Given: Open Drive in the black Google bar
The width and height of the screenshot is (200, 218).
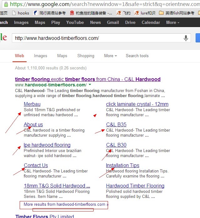Looking at the screenshot, I should click(130, 22).
